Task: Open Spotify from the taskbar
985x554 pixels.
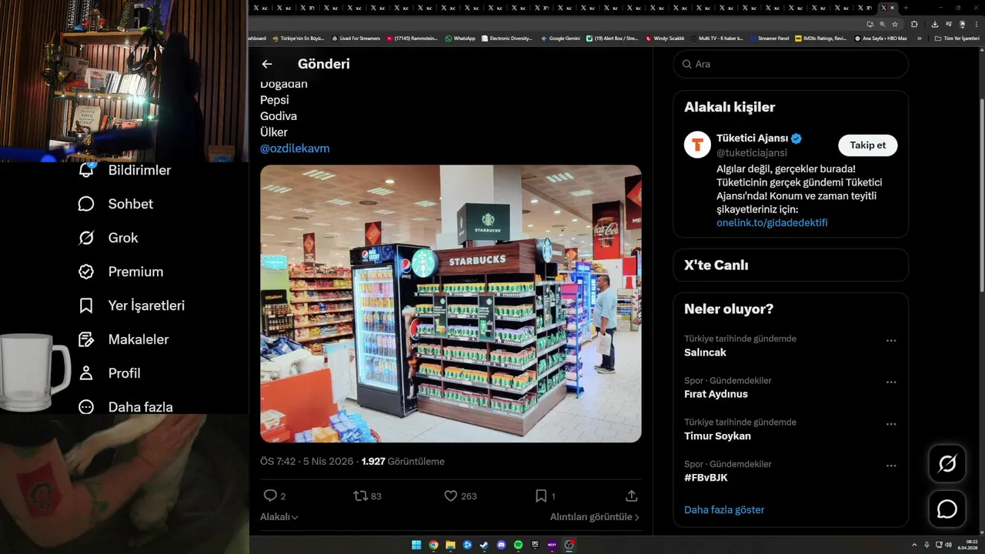Action: pos(518,545)
